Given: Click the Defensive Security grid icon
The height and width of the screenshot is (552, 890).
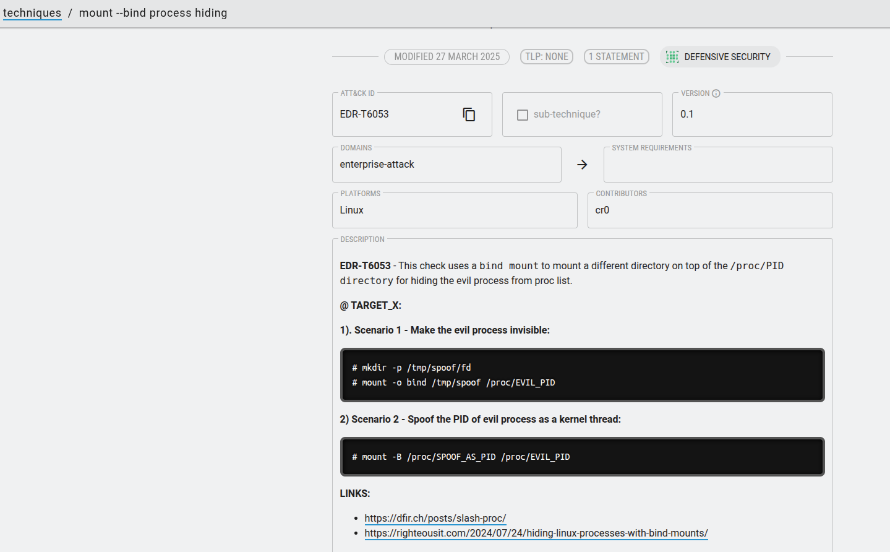Looking at the screenshot, I should click(672, 57).
